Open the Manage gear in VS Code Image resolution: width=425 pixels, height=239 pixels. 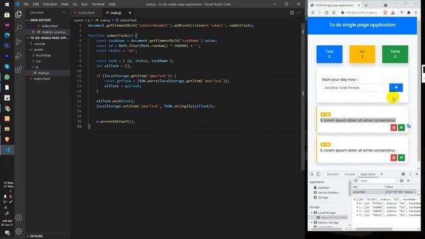click(19, 231)
